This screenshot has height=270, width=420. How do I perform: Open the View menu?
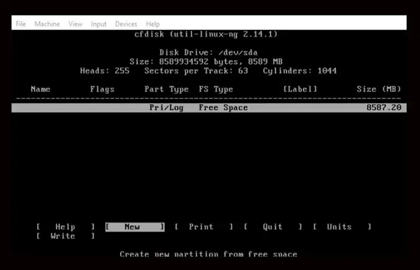tap(75, 24)
